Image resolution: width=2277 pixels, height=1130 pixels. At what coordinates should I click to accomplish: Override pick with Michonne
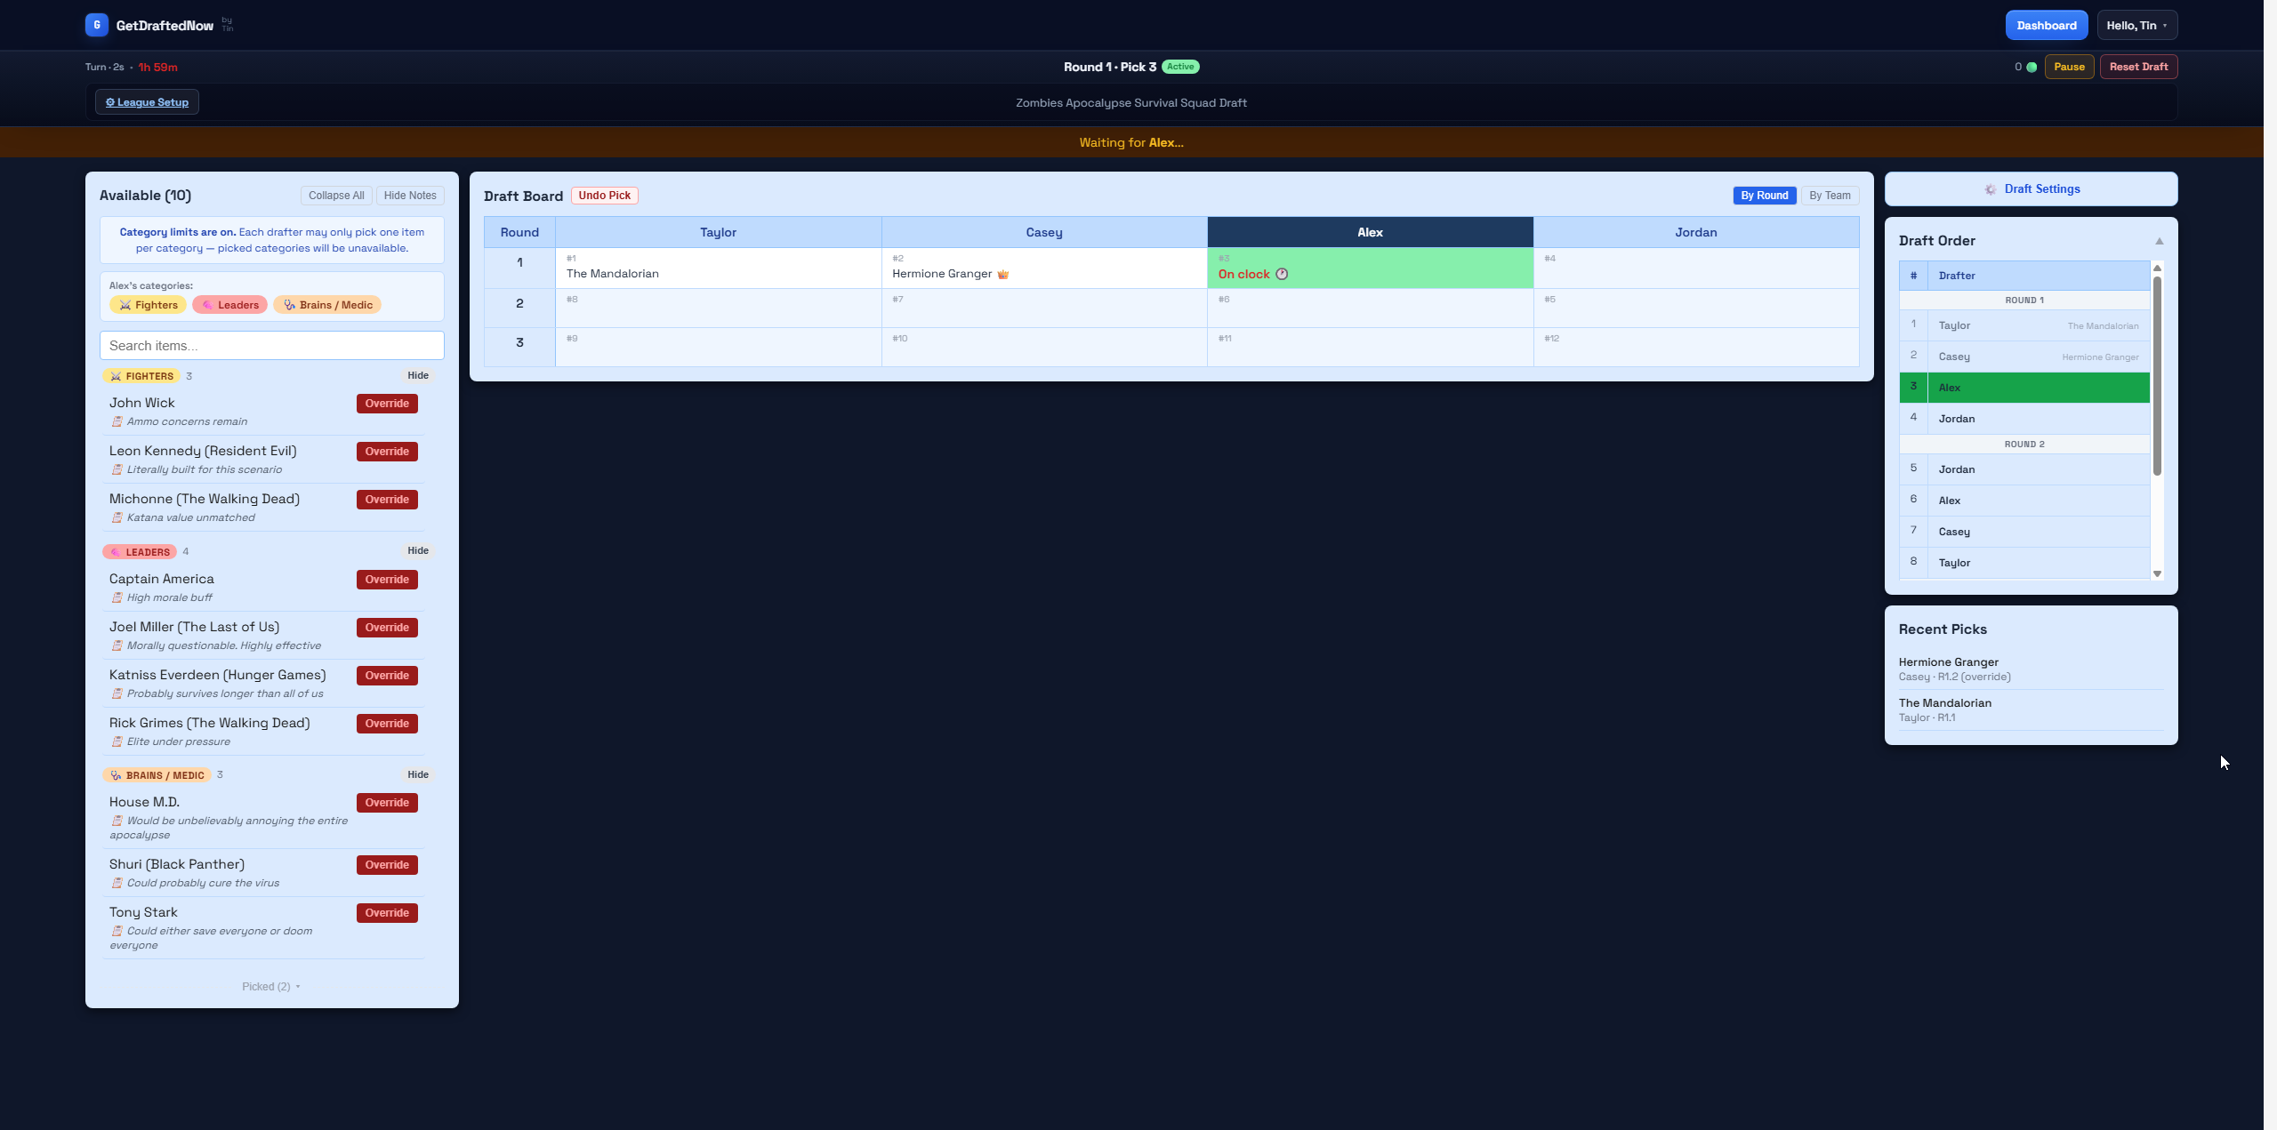click(387, 500)
